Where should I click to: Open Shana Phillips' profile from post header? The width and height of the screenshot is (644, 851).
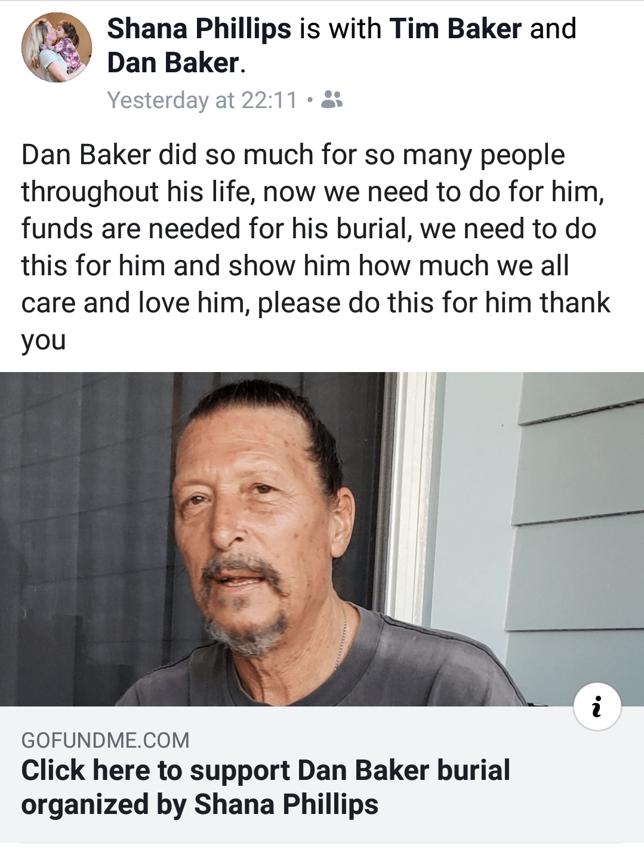[x=199, y=29]
